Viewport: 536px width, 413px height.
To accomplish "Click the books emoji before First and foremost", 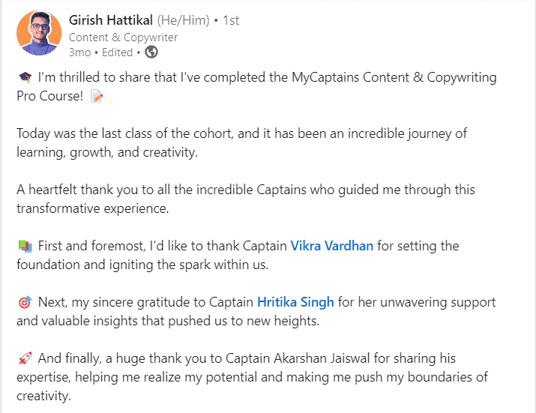I will [x=25, y=246].
